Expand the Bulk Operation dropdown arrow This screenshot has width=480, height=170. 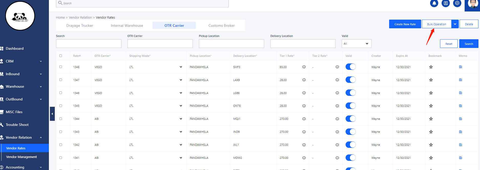pos(455,24)
